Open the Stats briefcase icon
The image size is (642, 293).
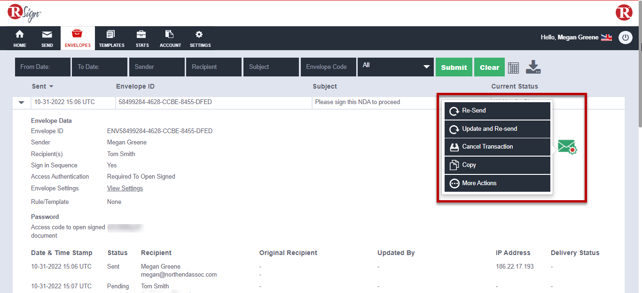142,38
